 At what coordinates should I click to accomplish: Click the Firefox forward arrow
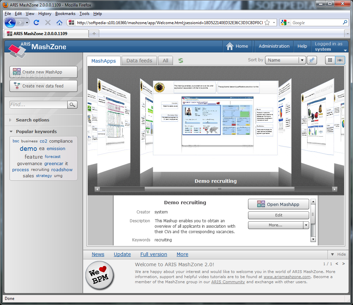pos(20,22)
